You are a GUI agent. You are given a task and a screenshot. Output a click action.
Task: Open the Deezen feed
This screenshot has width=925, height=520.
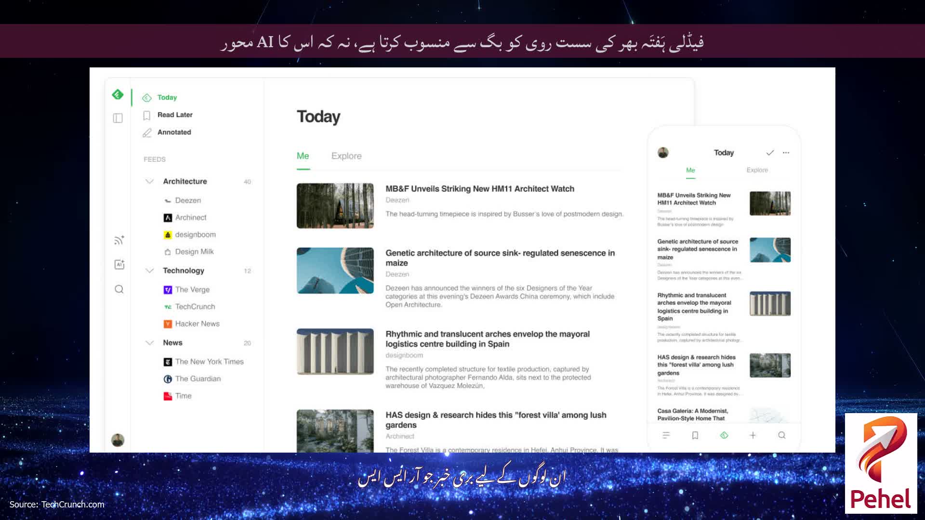(x=188, y=201)
